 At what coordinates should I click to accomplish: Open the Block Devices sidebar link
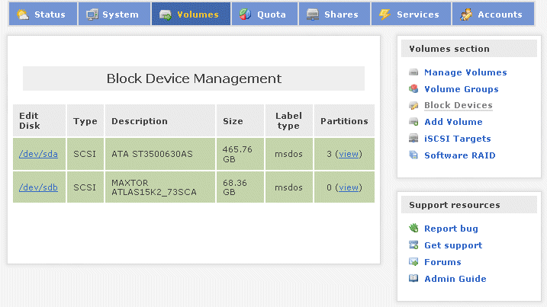tap(458, 105)
